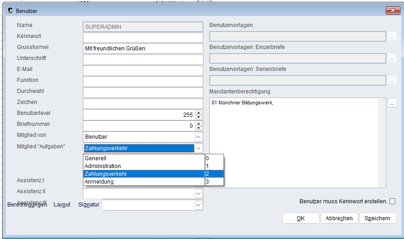Expand the Signatur dropdown

[198, 205]
